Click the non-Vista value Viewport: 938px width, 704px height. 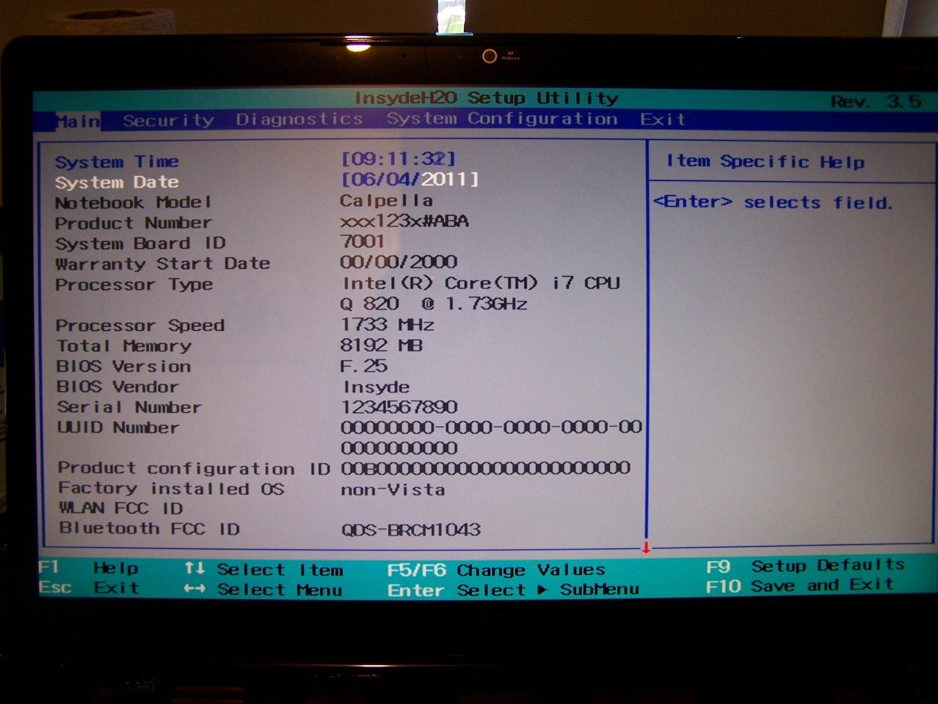click(x=393, y=490)
